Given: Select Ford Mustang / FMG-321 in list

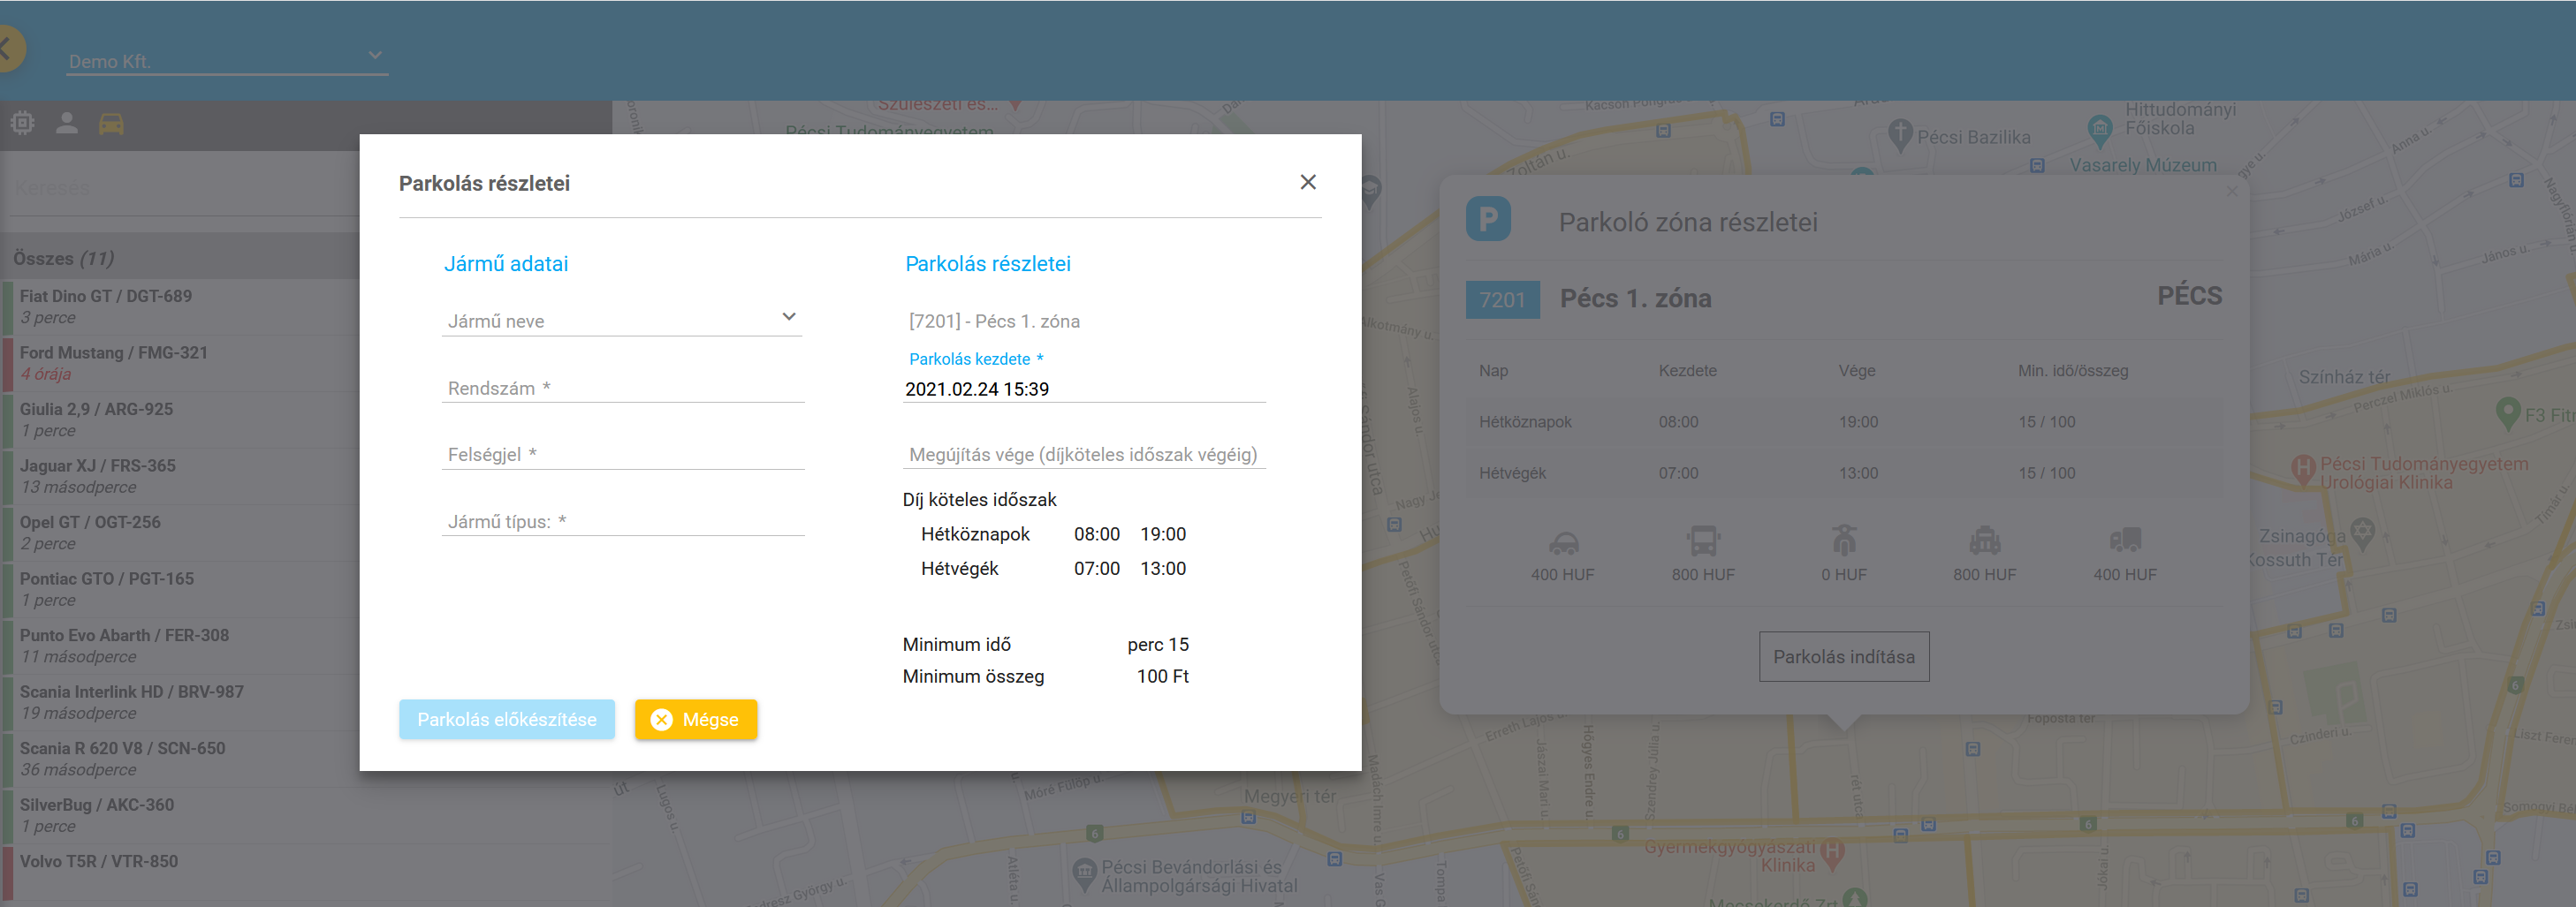Looking at the screenshot, I should (x=114, y=363).
